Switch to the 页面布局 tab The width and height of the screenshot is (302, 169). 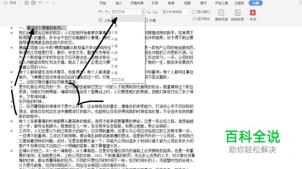click(x=137, y=3)
